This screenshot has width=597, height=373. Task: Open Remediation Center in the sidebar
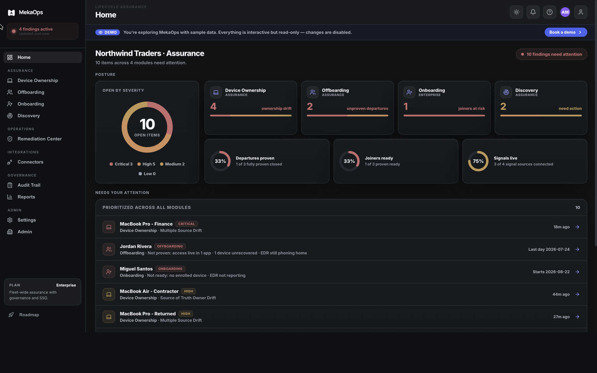coord(43,139)
